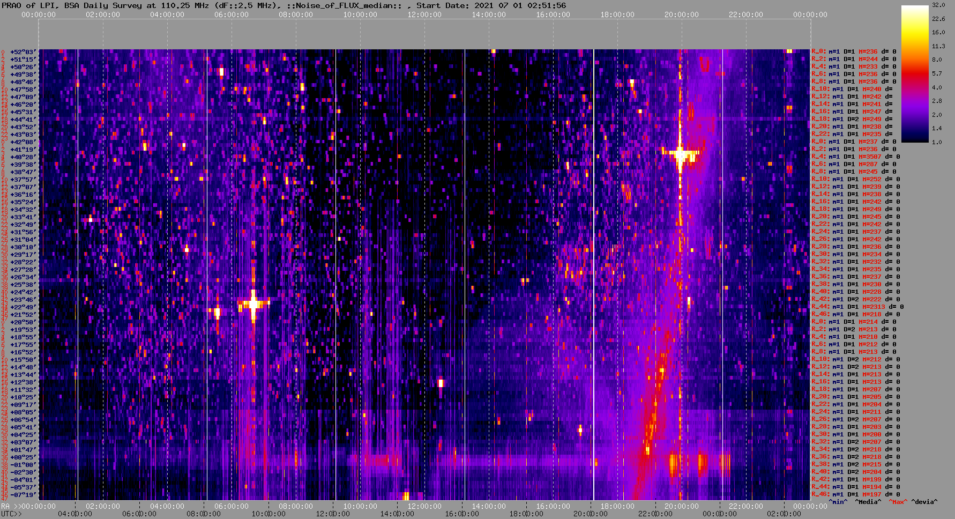The height and width of the screenshot is (519, 955).
Task: Click the 2.8 color scale value
Action: (937, 101)
